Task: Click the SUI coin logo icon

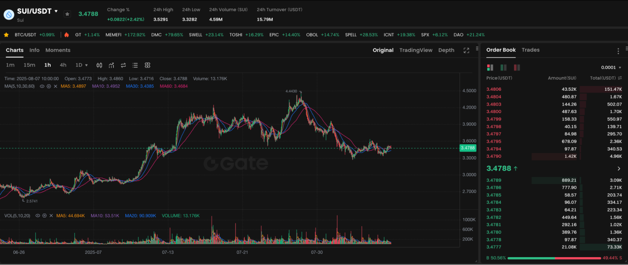Action: point(9,14)
